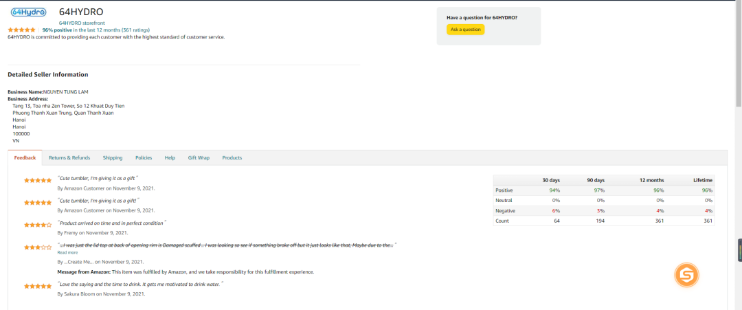Click the dark side handle at right edge
Screen dimensions: 742x310
[740, 250]
